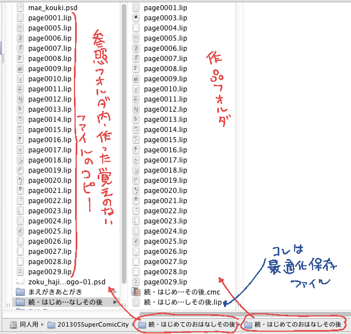Click the page0004.lip file icon
The width and height of the screenshot is (351, 334).
click(x=135, y=28)
